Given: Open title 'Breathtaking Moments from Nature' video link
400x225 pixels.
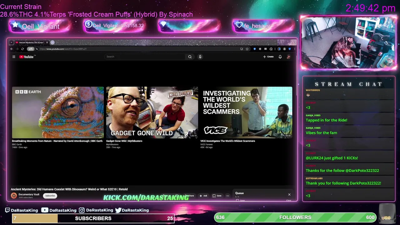Looking at the screenshot, I should (57, 141).
